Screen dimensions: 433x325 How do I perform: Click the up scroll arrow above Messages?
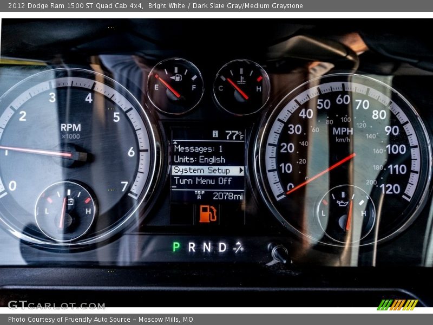175,142
